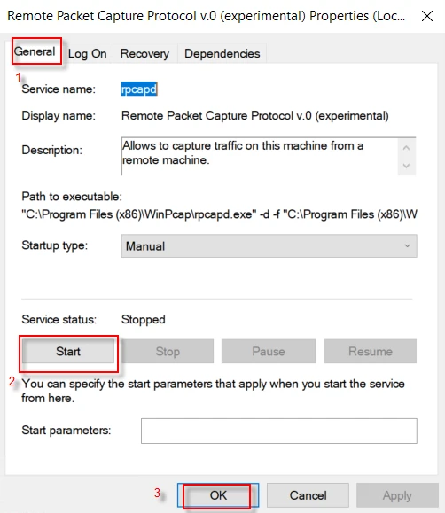Open the Dependencies tab

pyautogui.click(x=222, y=53)
